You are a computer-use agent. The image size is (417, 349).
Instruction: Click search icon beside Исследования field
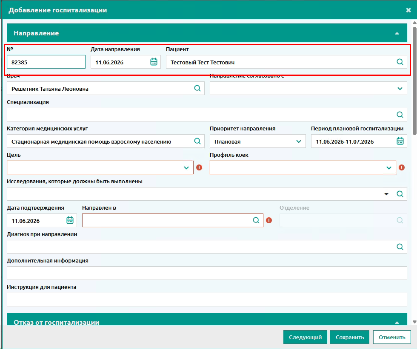[x=400, y=194]
